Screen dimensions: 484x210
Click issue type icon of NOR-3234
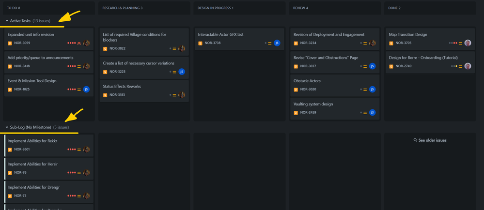[296, 43]
